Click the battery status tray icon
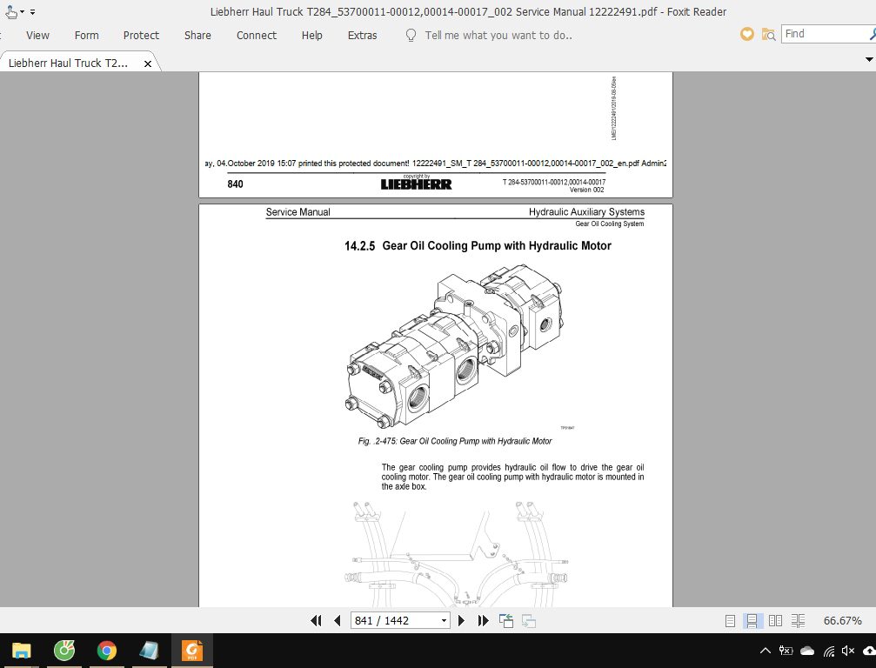This screenshot has width=876, height=668. (x=786, y=651)
